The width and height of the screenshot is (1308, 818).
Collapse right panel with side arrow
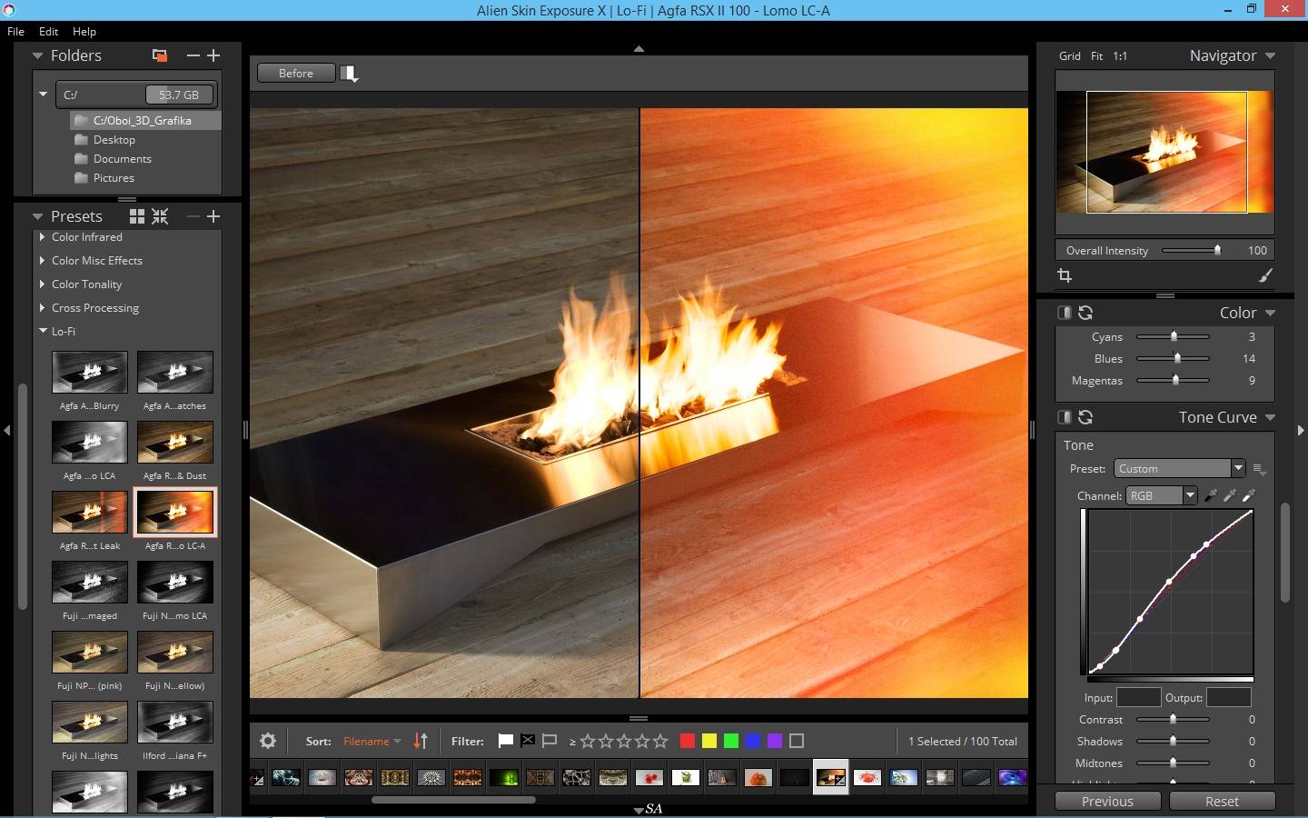pyautogui.click(x=1301, y=430)
